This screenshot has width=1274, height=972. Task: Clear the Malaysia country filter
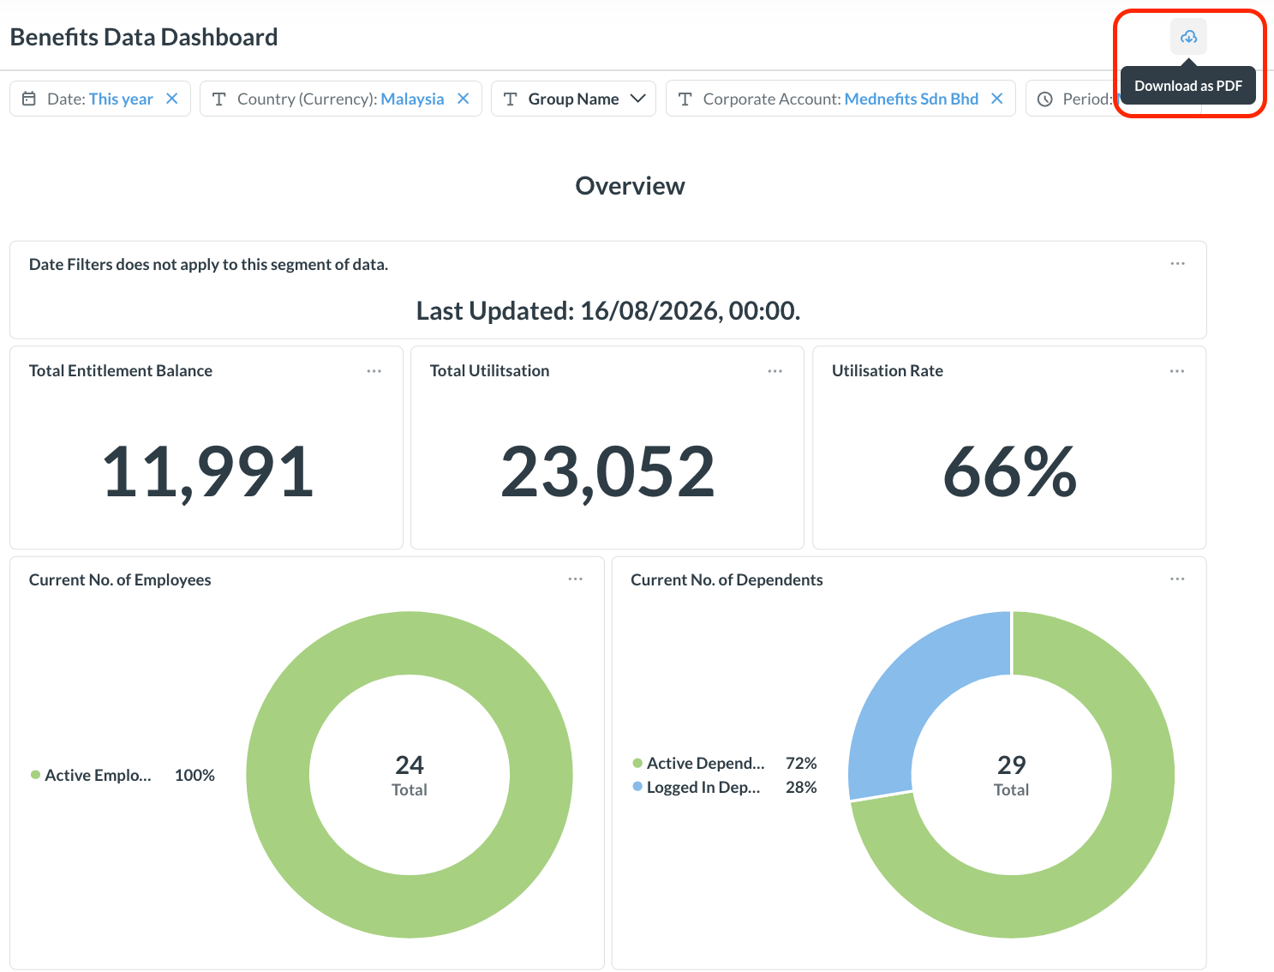(464, 99)
